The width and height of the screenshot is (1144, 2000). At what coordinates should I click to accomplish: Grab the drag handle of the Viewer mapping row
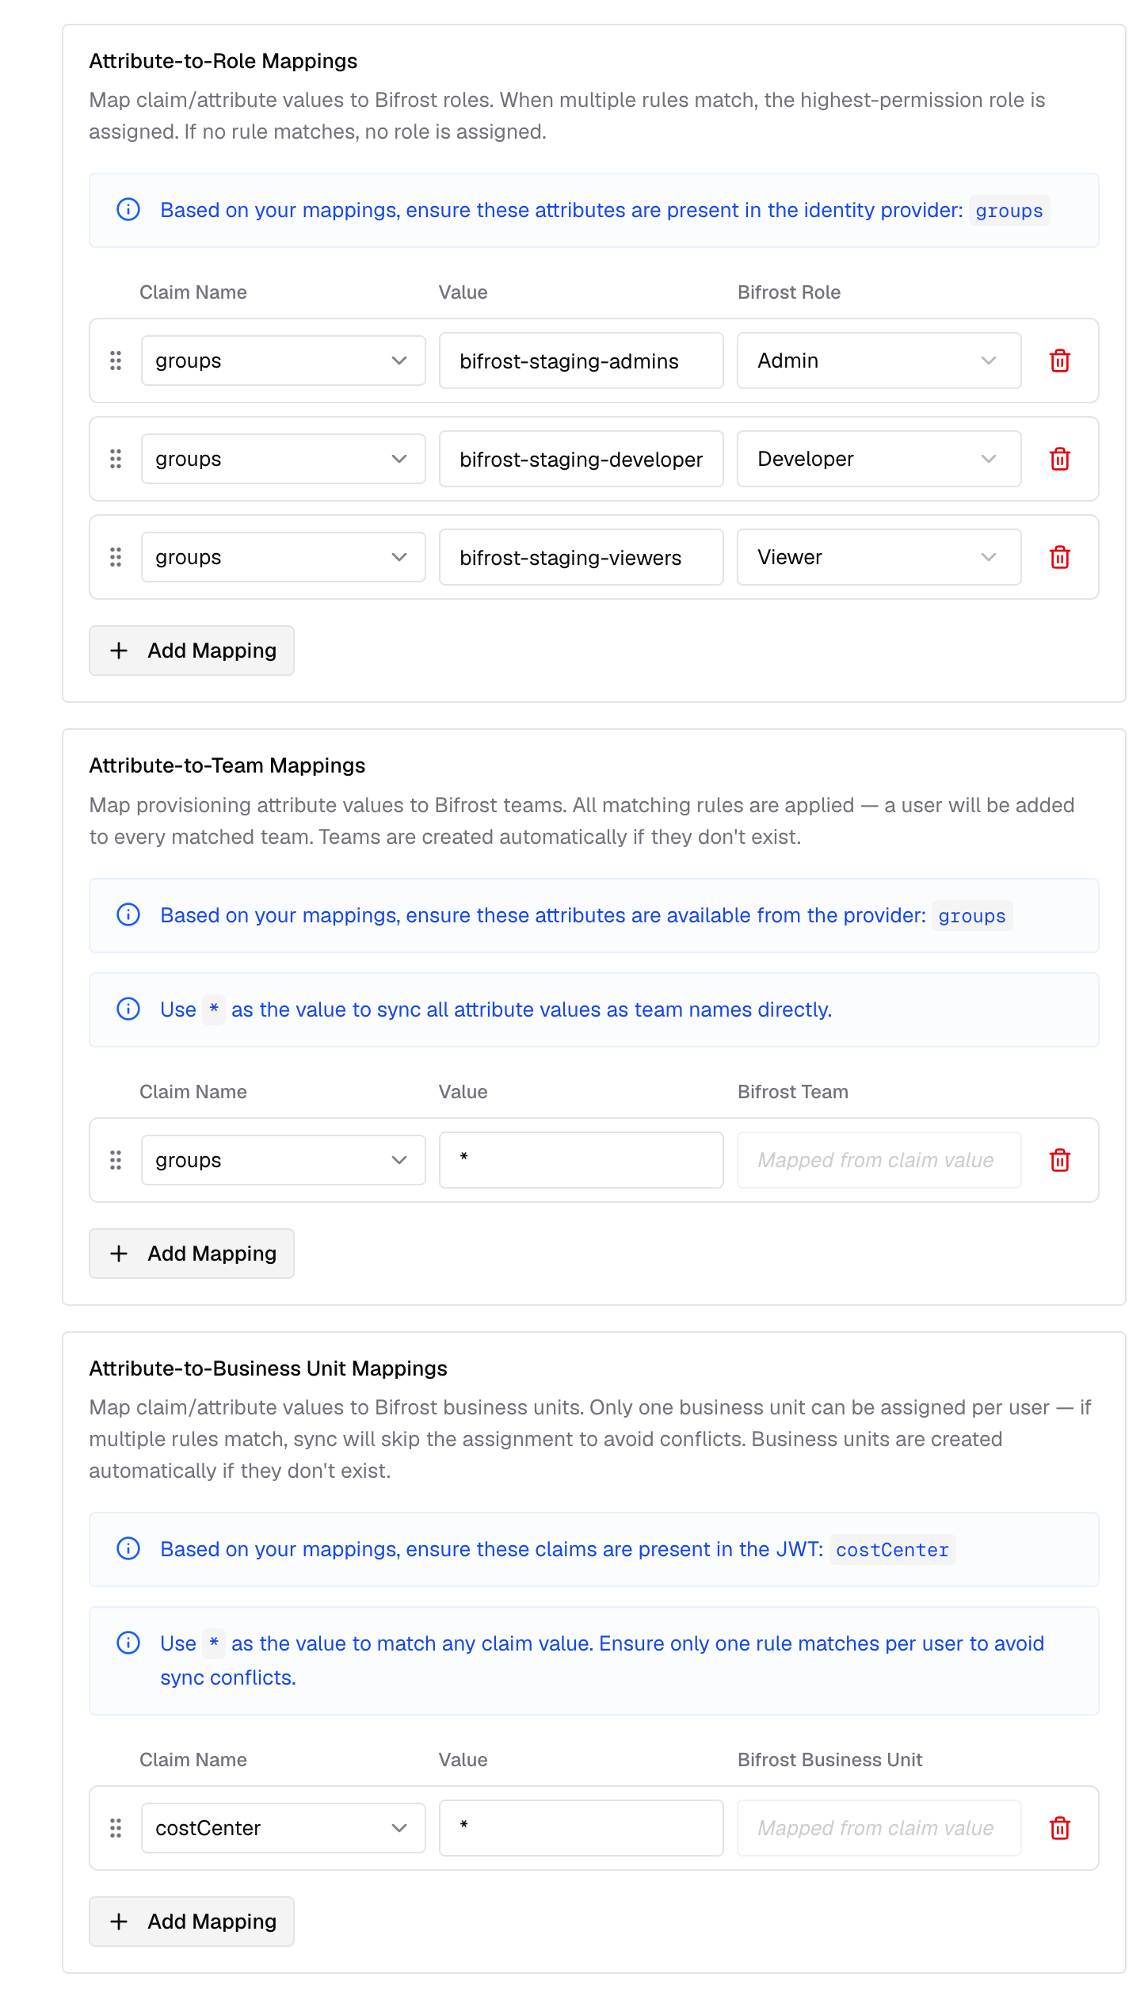tap(116, 558)
